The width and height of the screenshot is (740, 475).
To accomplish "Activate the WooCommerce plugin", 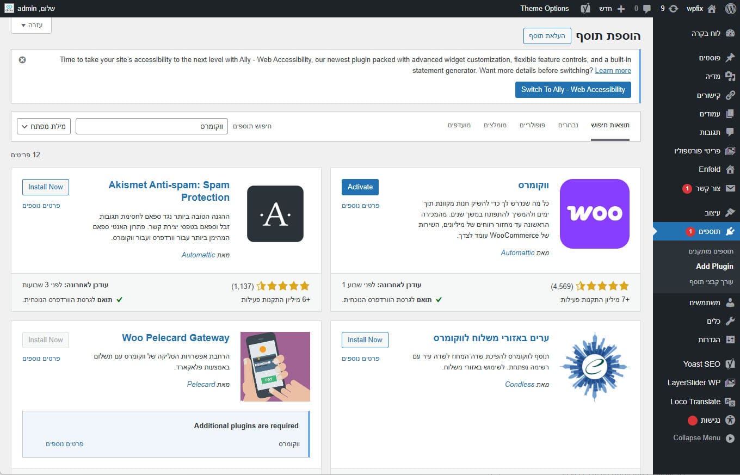I will [x=360, y=187].
